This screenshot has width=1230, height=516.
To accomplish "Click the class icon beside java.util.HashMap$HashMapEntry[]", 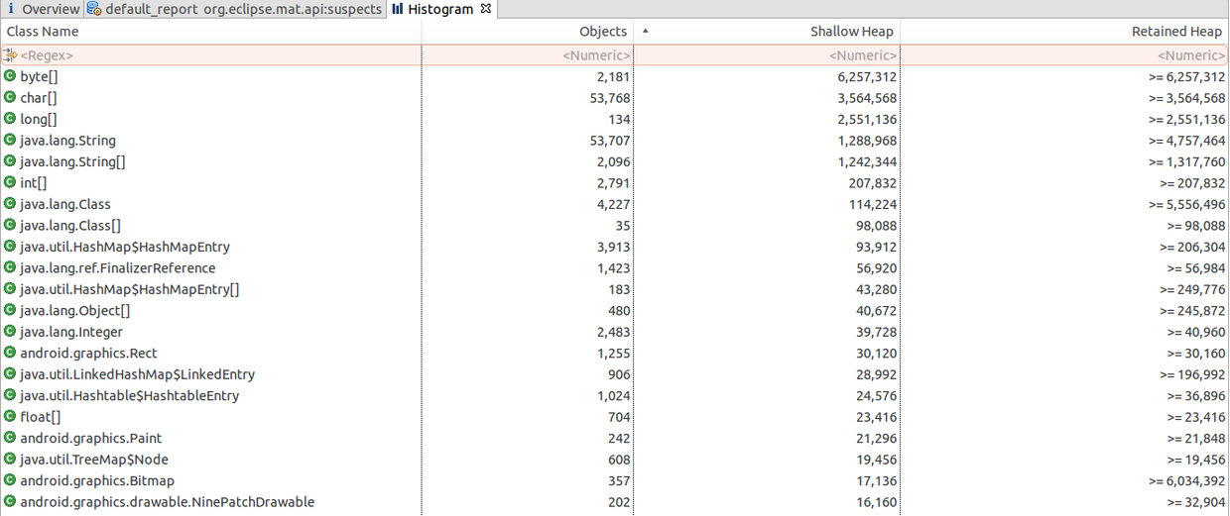I will [x=10, y=289].
